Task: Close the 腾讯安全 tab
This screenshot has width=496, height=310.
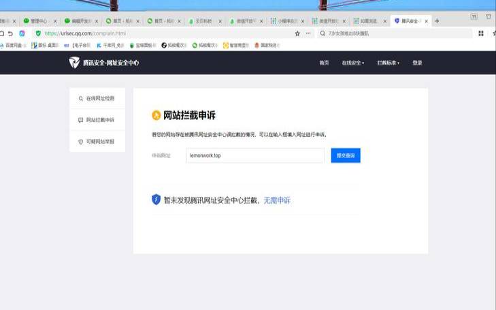Action: click(426, 21)
